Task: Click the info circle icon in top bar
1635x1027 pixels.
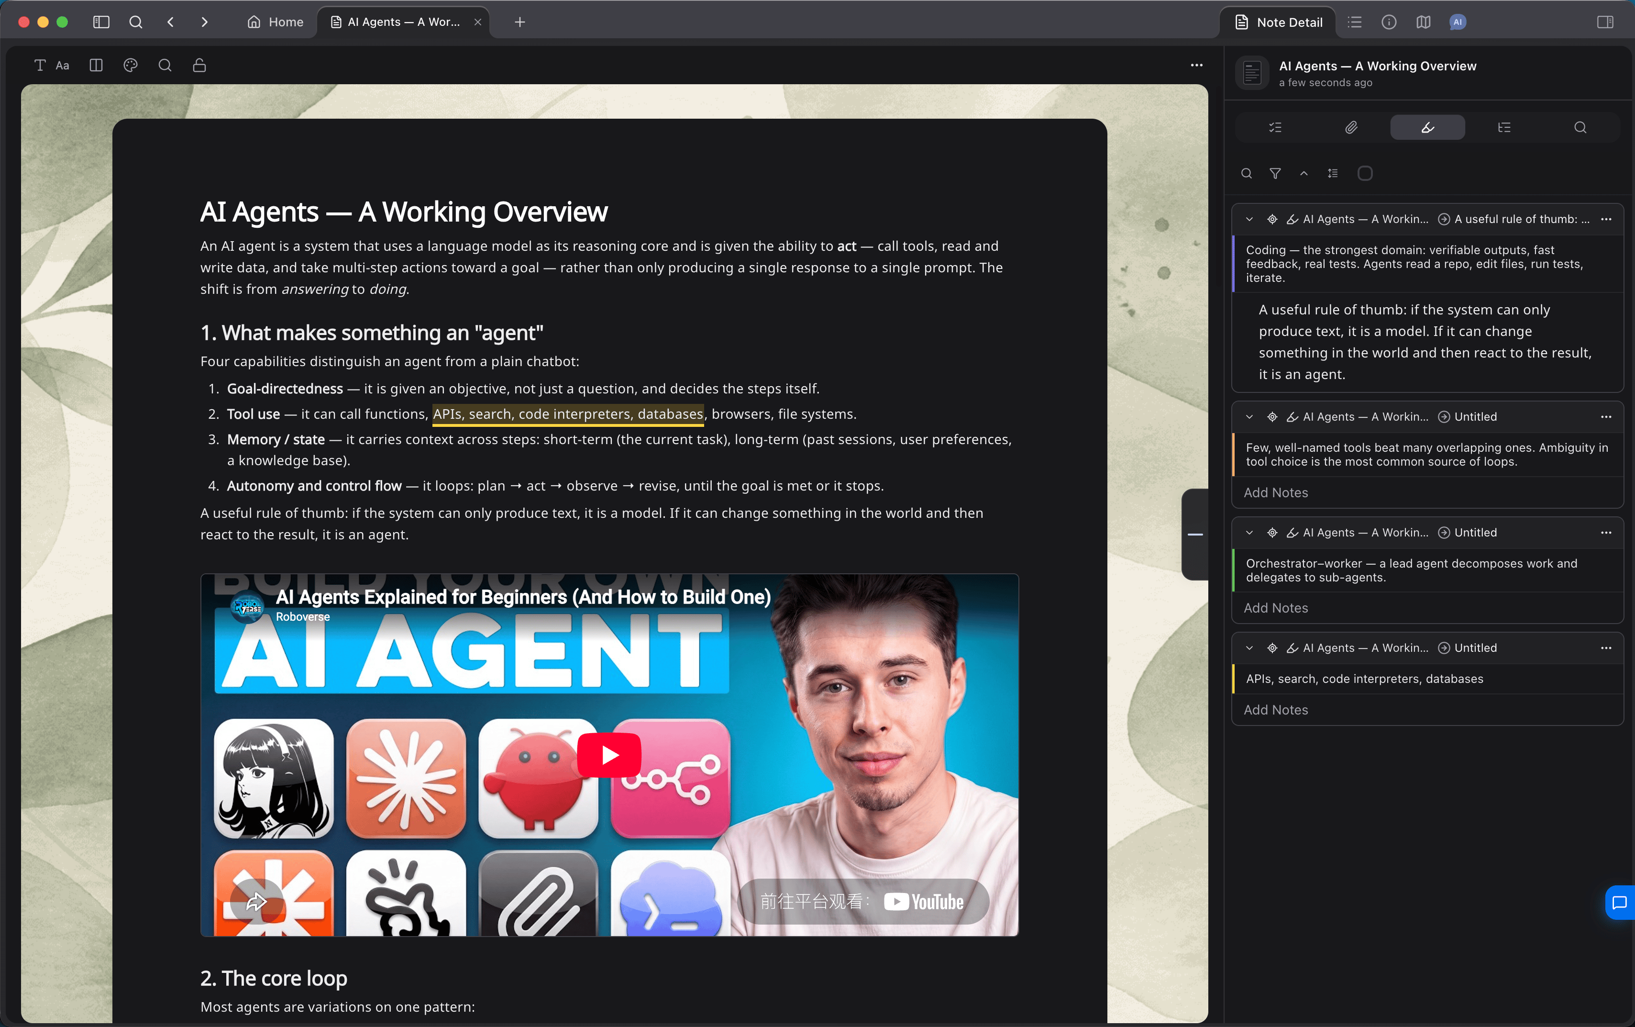Action: [1389, 22]
